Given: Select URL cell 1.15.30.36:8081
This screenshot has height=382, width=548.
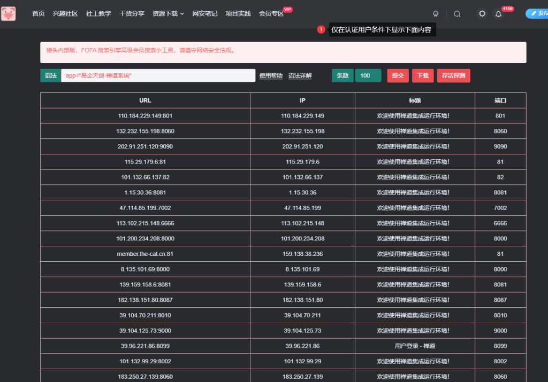Looking at the screenshot, I should point(145,192).
